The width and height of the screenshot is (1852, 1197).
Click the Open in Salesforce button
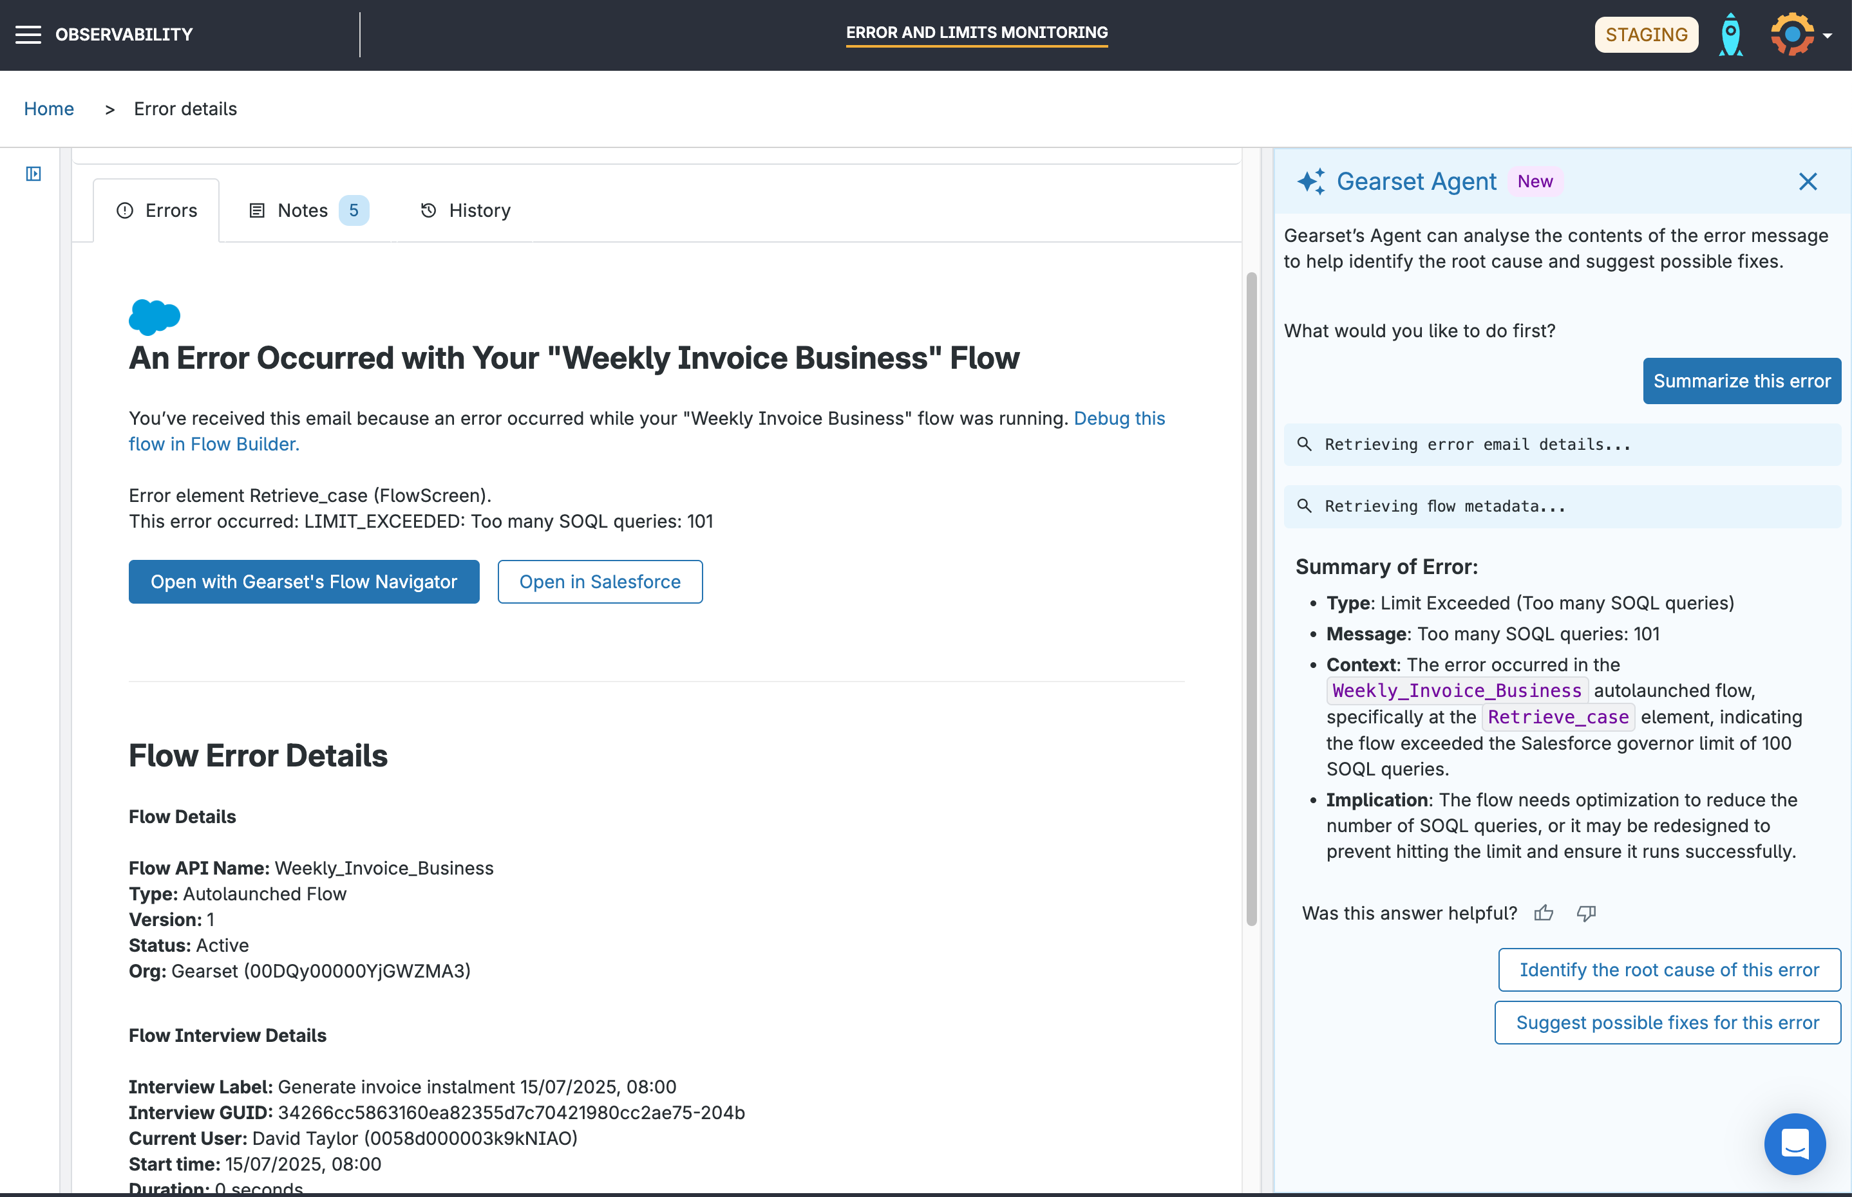coord(600,581)
